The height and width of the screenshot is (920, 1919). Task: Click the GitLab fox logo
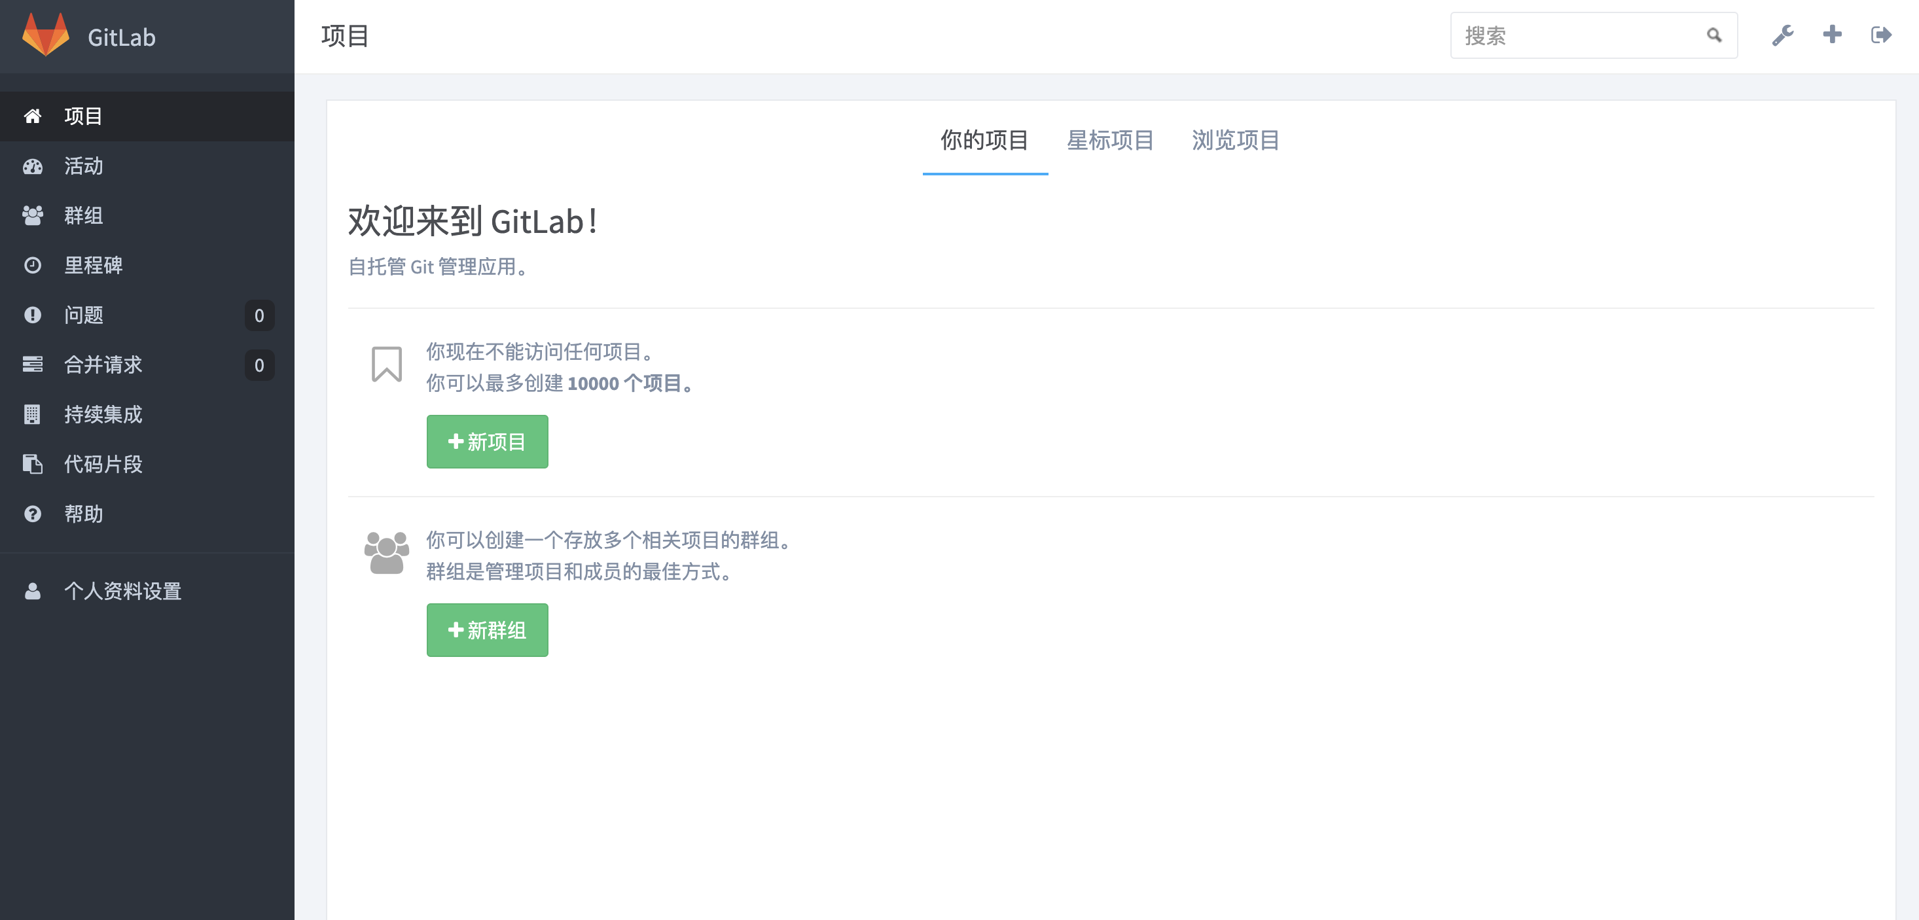(x=46, y=35)
